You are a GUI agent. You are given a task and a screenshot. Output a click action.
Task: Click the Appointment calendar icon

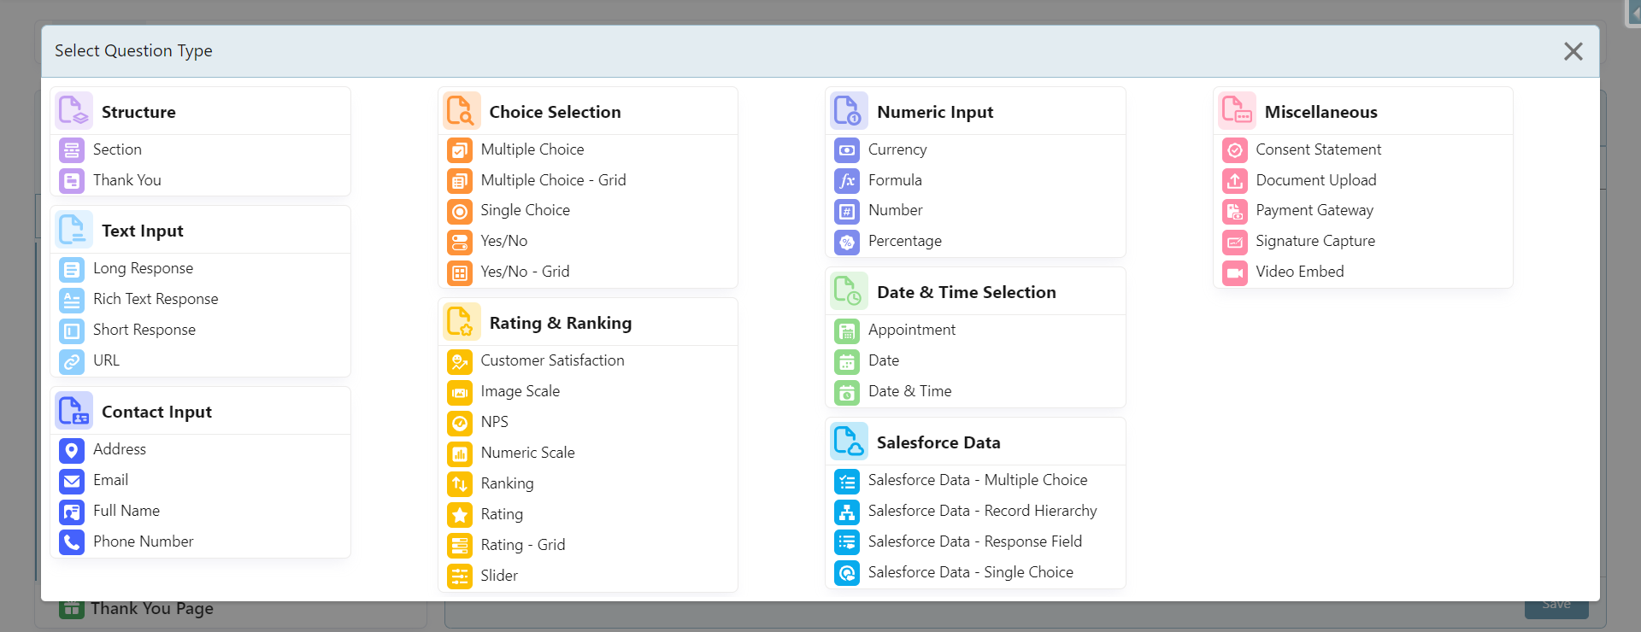(846, 331)
